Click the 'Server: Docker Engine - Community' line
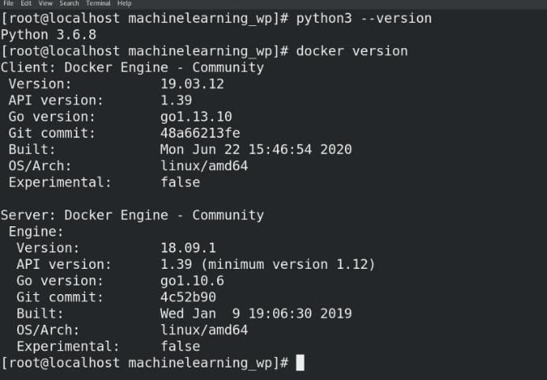547x380 pixels. coord(133,215)
